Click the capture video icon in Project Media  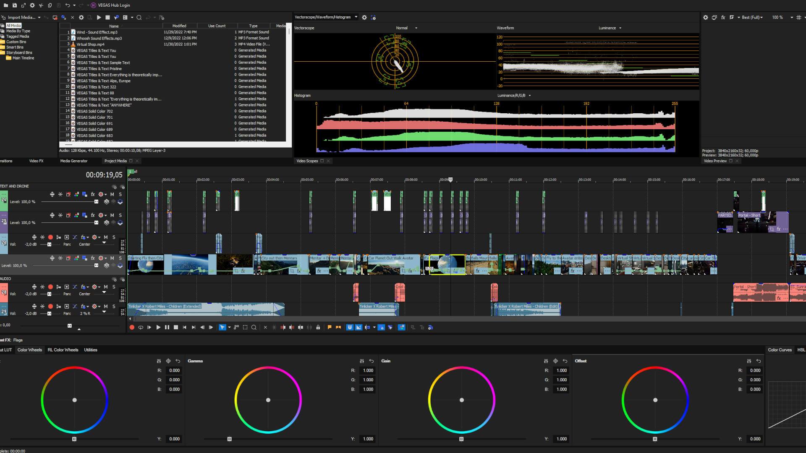(55, 18)
